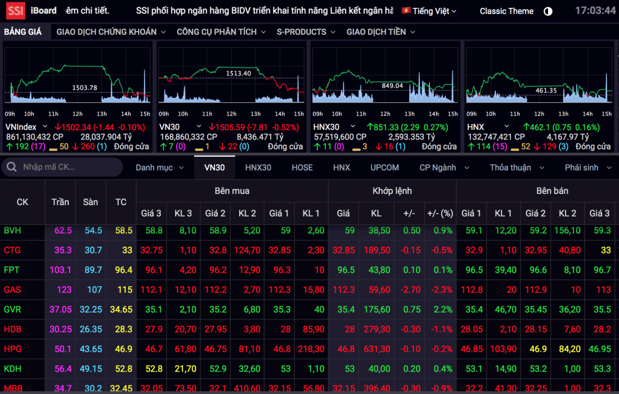
Task: Switch to the HNX30 tab
Action: tap(258, 167)
